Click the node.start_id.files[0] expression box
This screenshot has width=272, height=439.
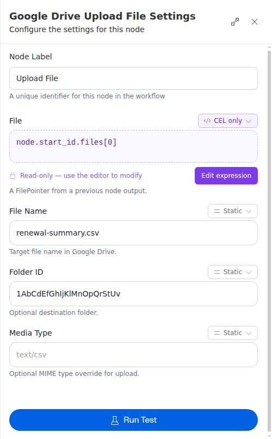(133, 146)
